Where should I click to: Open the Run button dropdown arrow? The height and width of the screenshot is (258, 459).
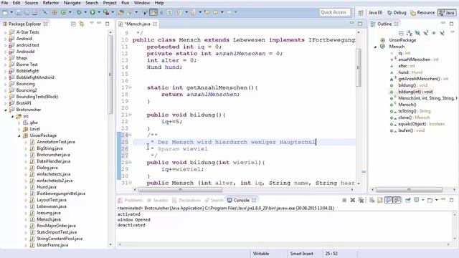(x=99, y=12)
